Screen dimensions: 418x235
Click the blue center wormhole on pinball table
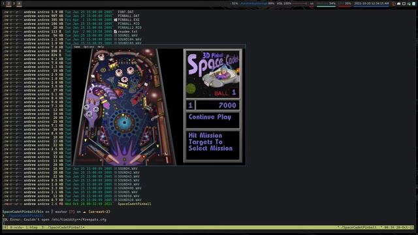click(x=124, y=123)
